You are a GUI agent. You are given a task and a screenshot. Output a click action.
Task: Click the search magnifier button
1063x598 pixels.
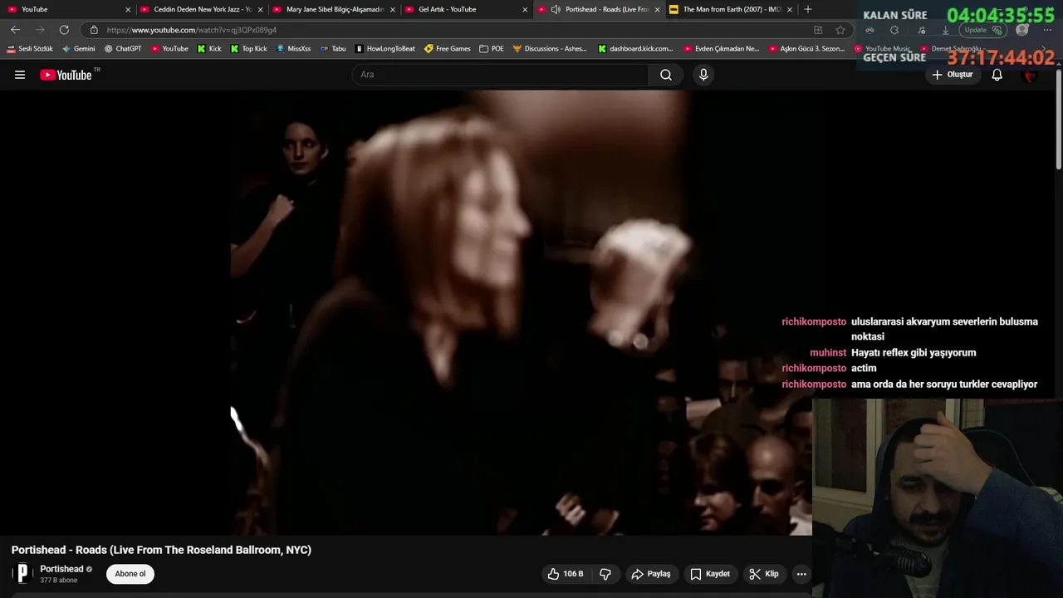(666, 75)
